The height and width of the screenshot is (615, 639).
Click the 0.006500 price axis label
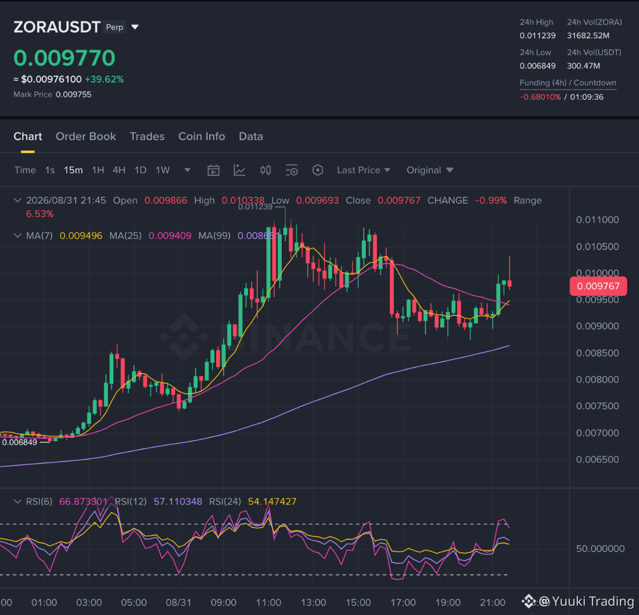[x=597, y=459]
